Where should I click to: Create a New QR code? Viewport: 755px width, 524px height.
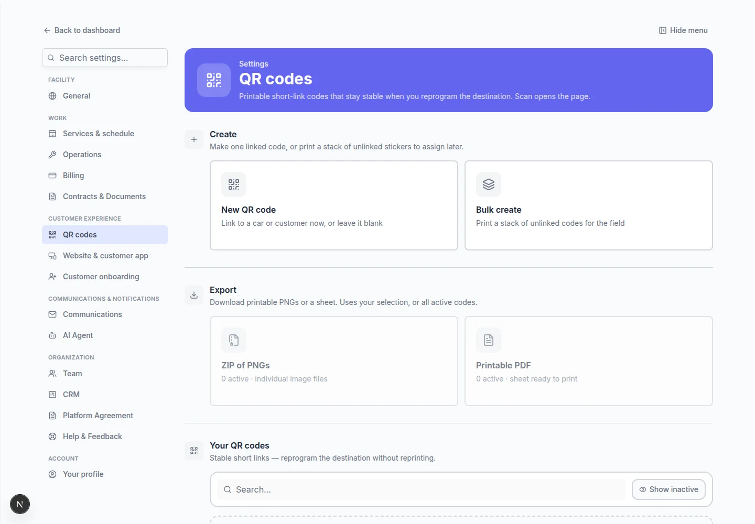point(334,205)
